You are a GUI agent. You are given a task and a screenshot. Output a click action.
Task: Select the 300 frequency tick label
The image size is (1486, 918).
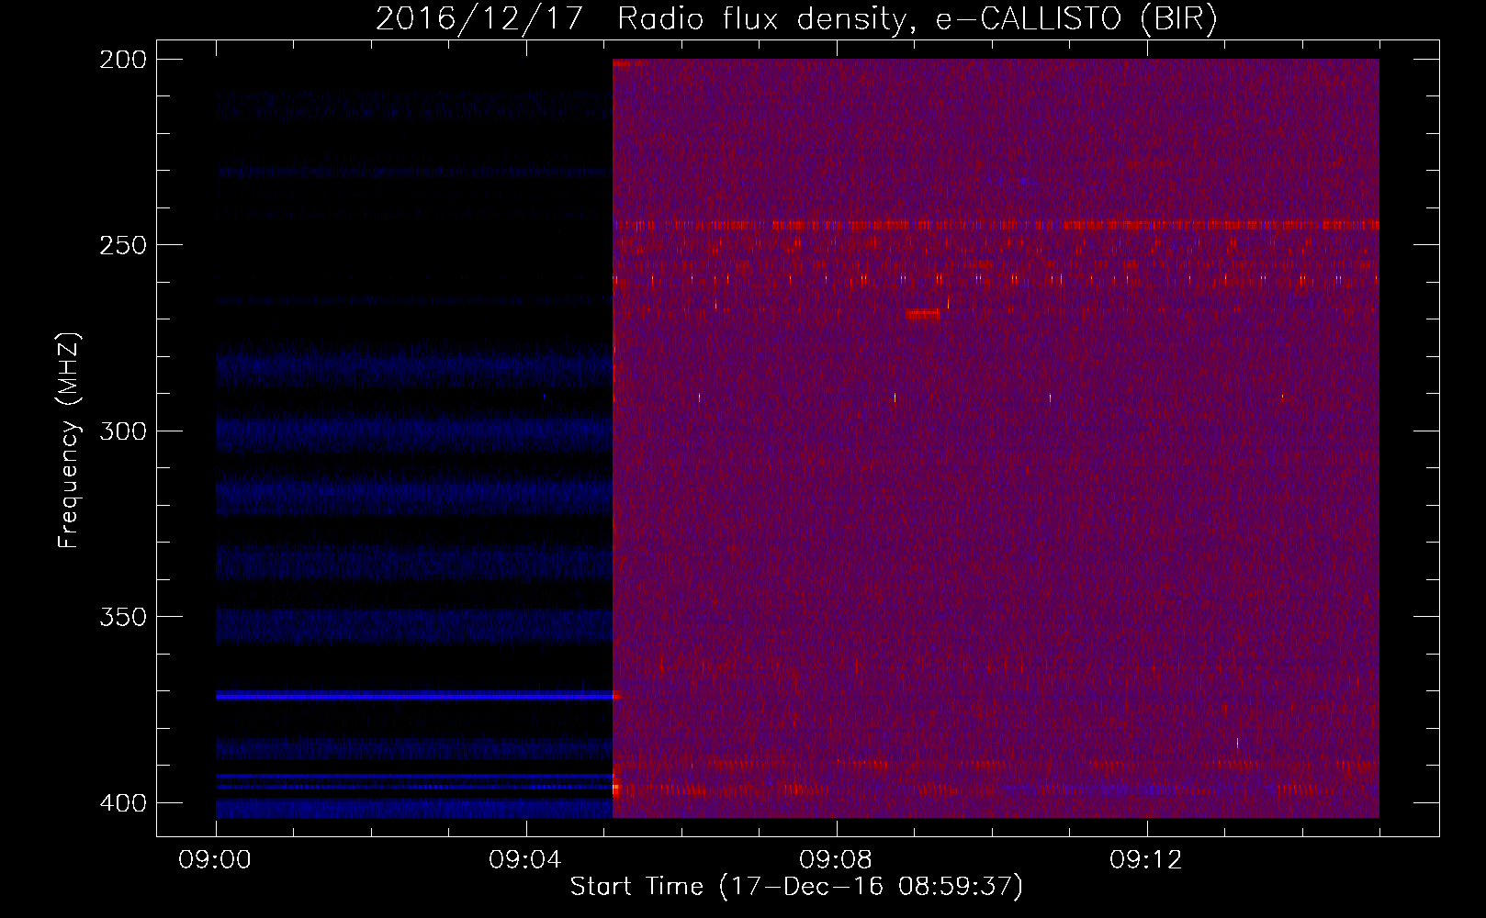[x=122, y=431]
